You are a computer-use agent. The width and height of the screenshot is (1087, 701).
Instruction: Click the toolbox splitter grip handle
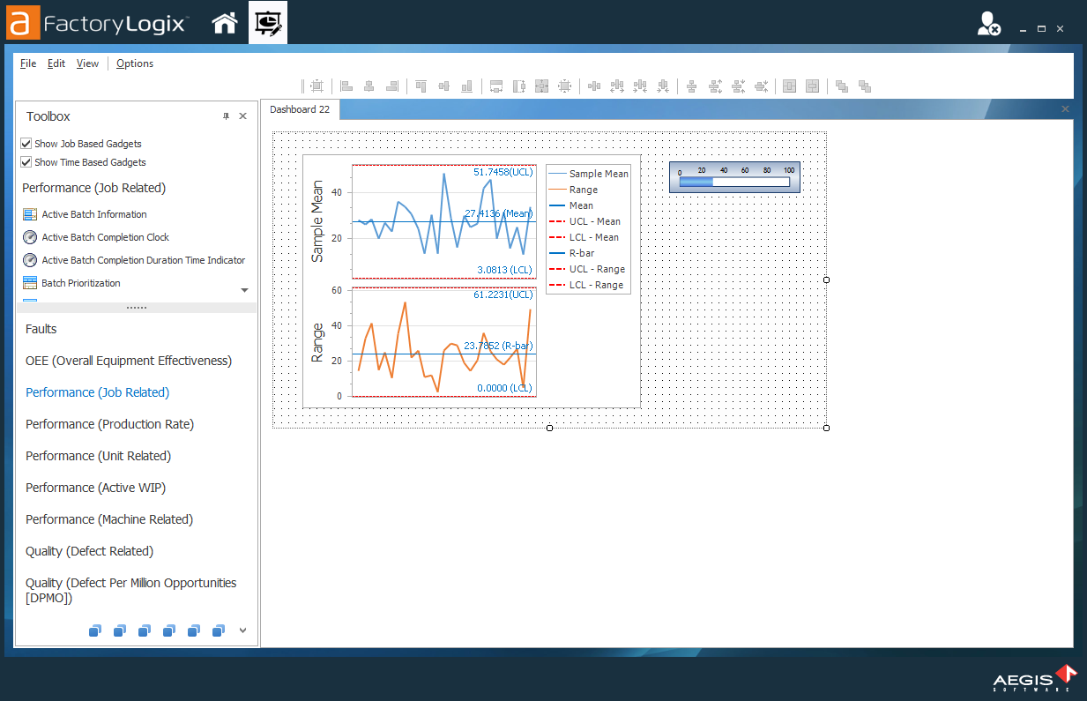coord(137,308)
